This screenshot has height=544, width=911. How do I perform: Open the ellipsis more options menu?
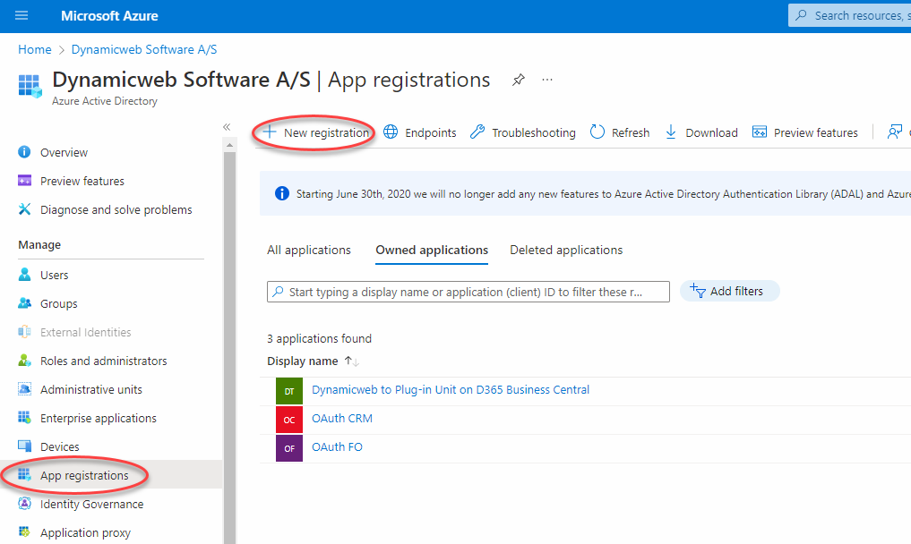547,80
